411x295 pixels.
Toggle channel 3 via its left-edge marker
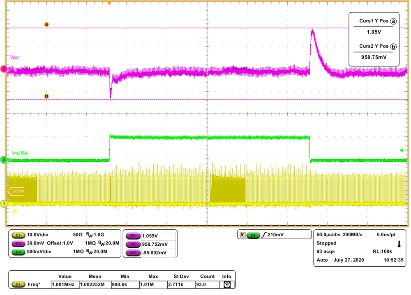click(x=3, y=69)
